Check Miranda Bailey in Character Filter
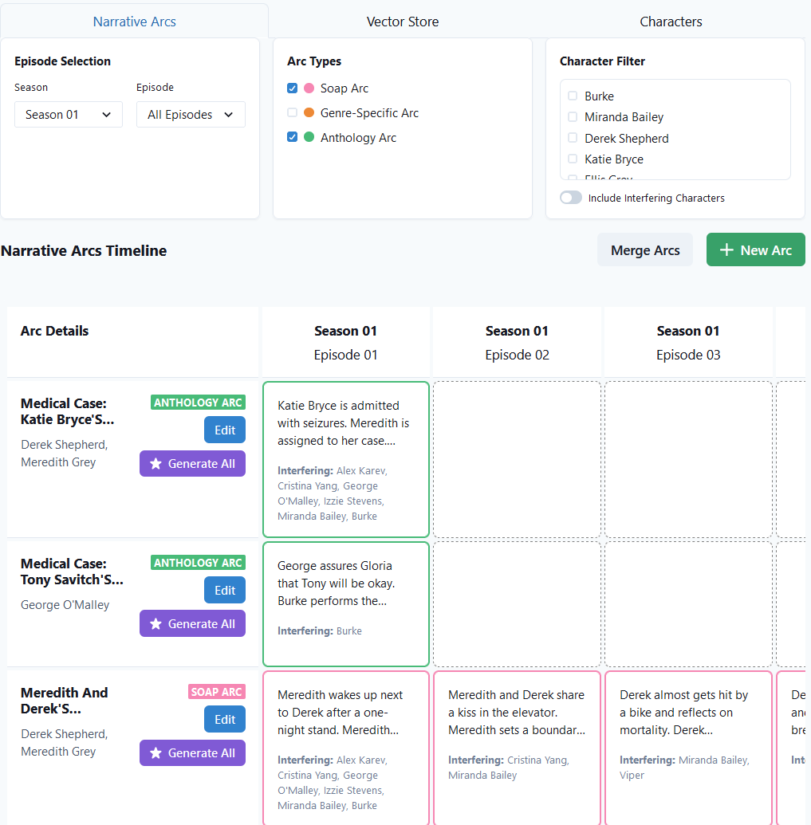Screen dimensions: 811x825 point(573,117)
